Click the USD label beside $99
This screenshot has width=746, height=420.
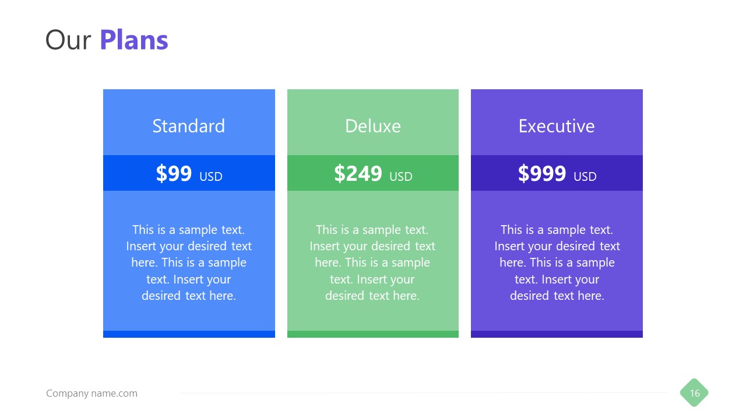tap(211, 176)
